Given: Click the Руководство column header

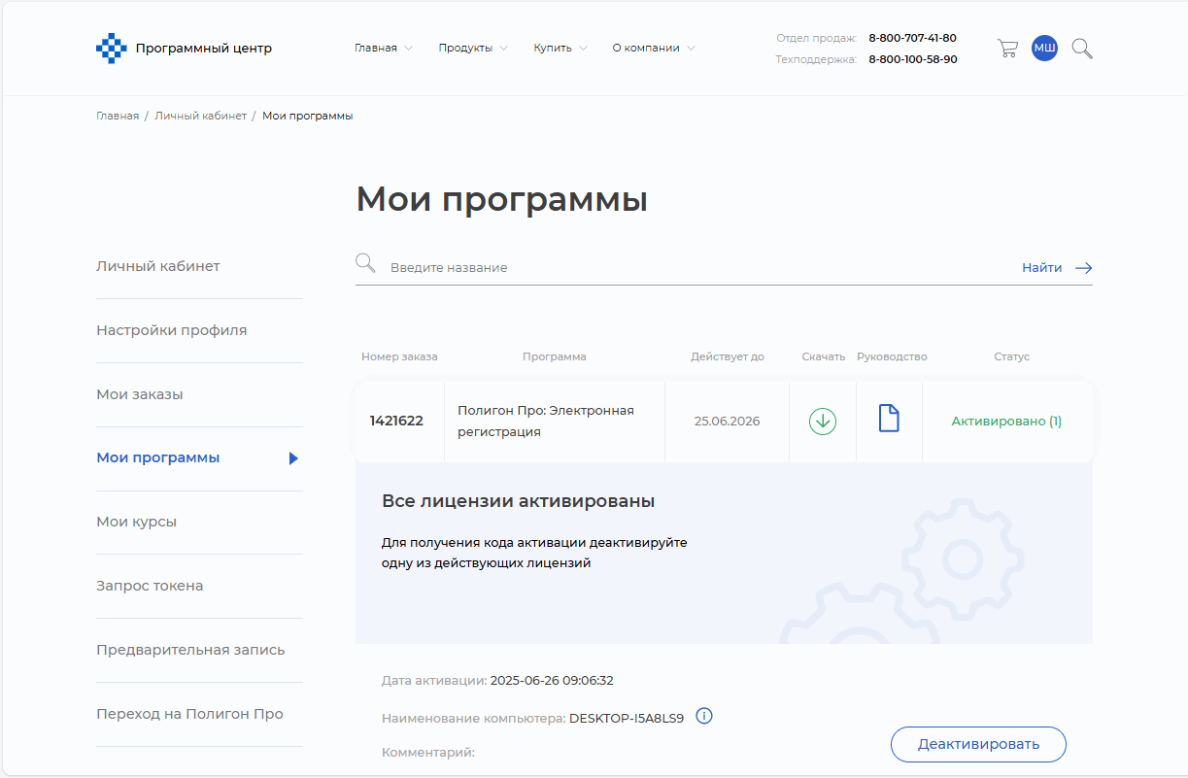Looking at the screenshot, I should pos(892,356).
